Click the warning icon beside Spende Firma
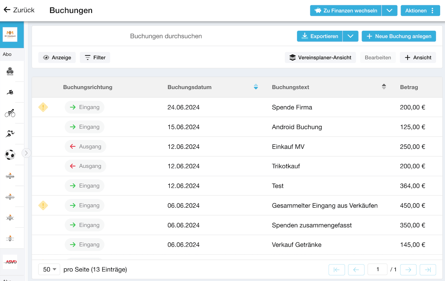This screenshot has width=445, height=281. click(x=43, y=107)
